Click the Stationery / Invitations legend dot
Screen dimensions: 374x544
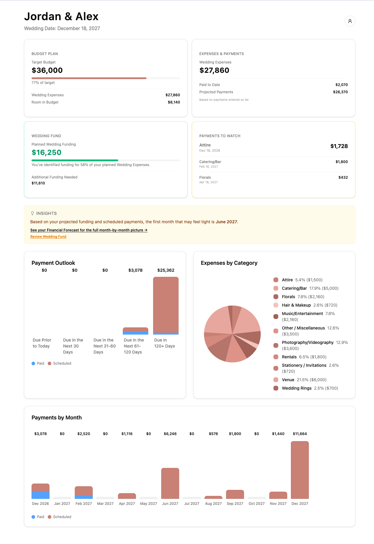tap(276, 368)
